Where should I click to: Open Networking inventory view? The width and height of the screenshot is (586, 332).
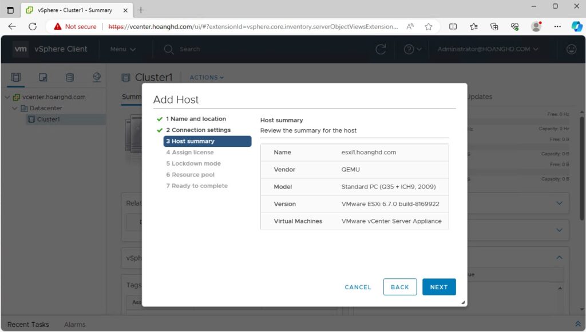(x=96, y=77)
